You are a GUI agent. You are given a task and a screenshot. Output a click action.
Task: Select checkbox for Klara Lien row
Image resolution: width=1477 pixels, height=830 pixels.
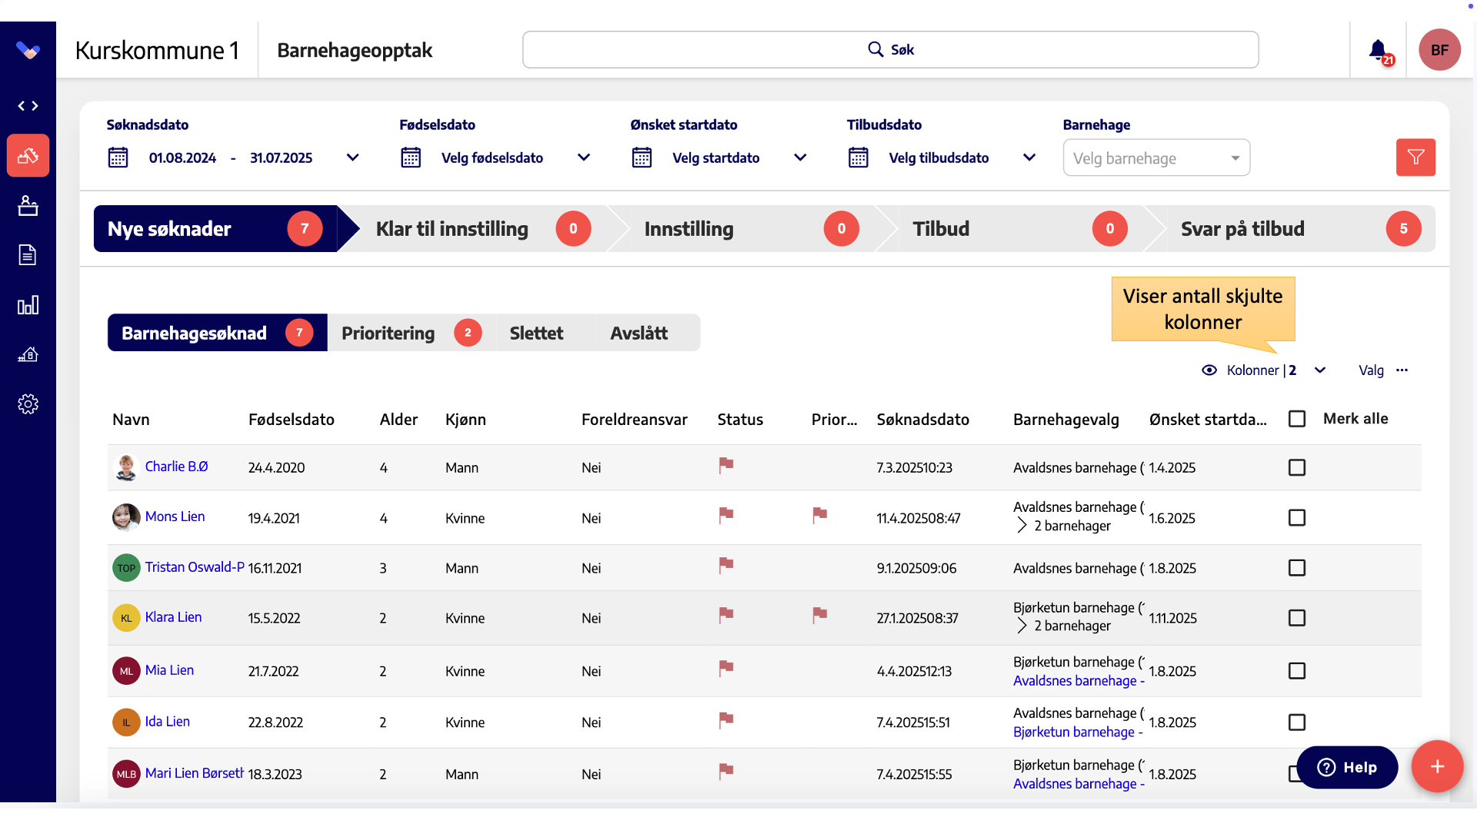pos(1297,618)
